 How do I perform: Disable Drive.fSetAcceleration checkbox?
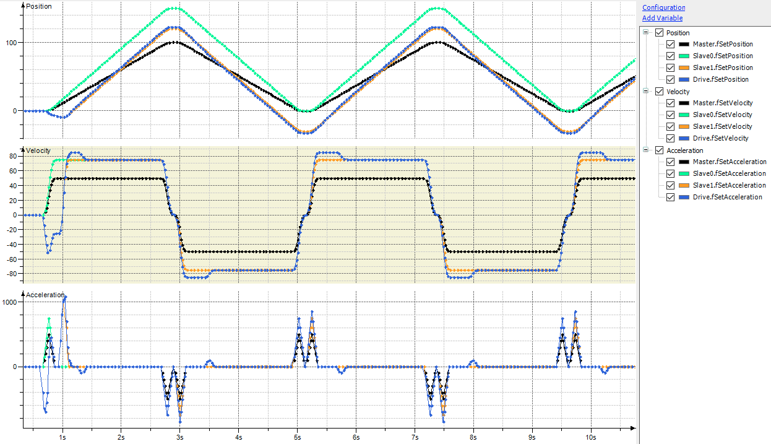[x=670, y=198]
